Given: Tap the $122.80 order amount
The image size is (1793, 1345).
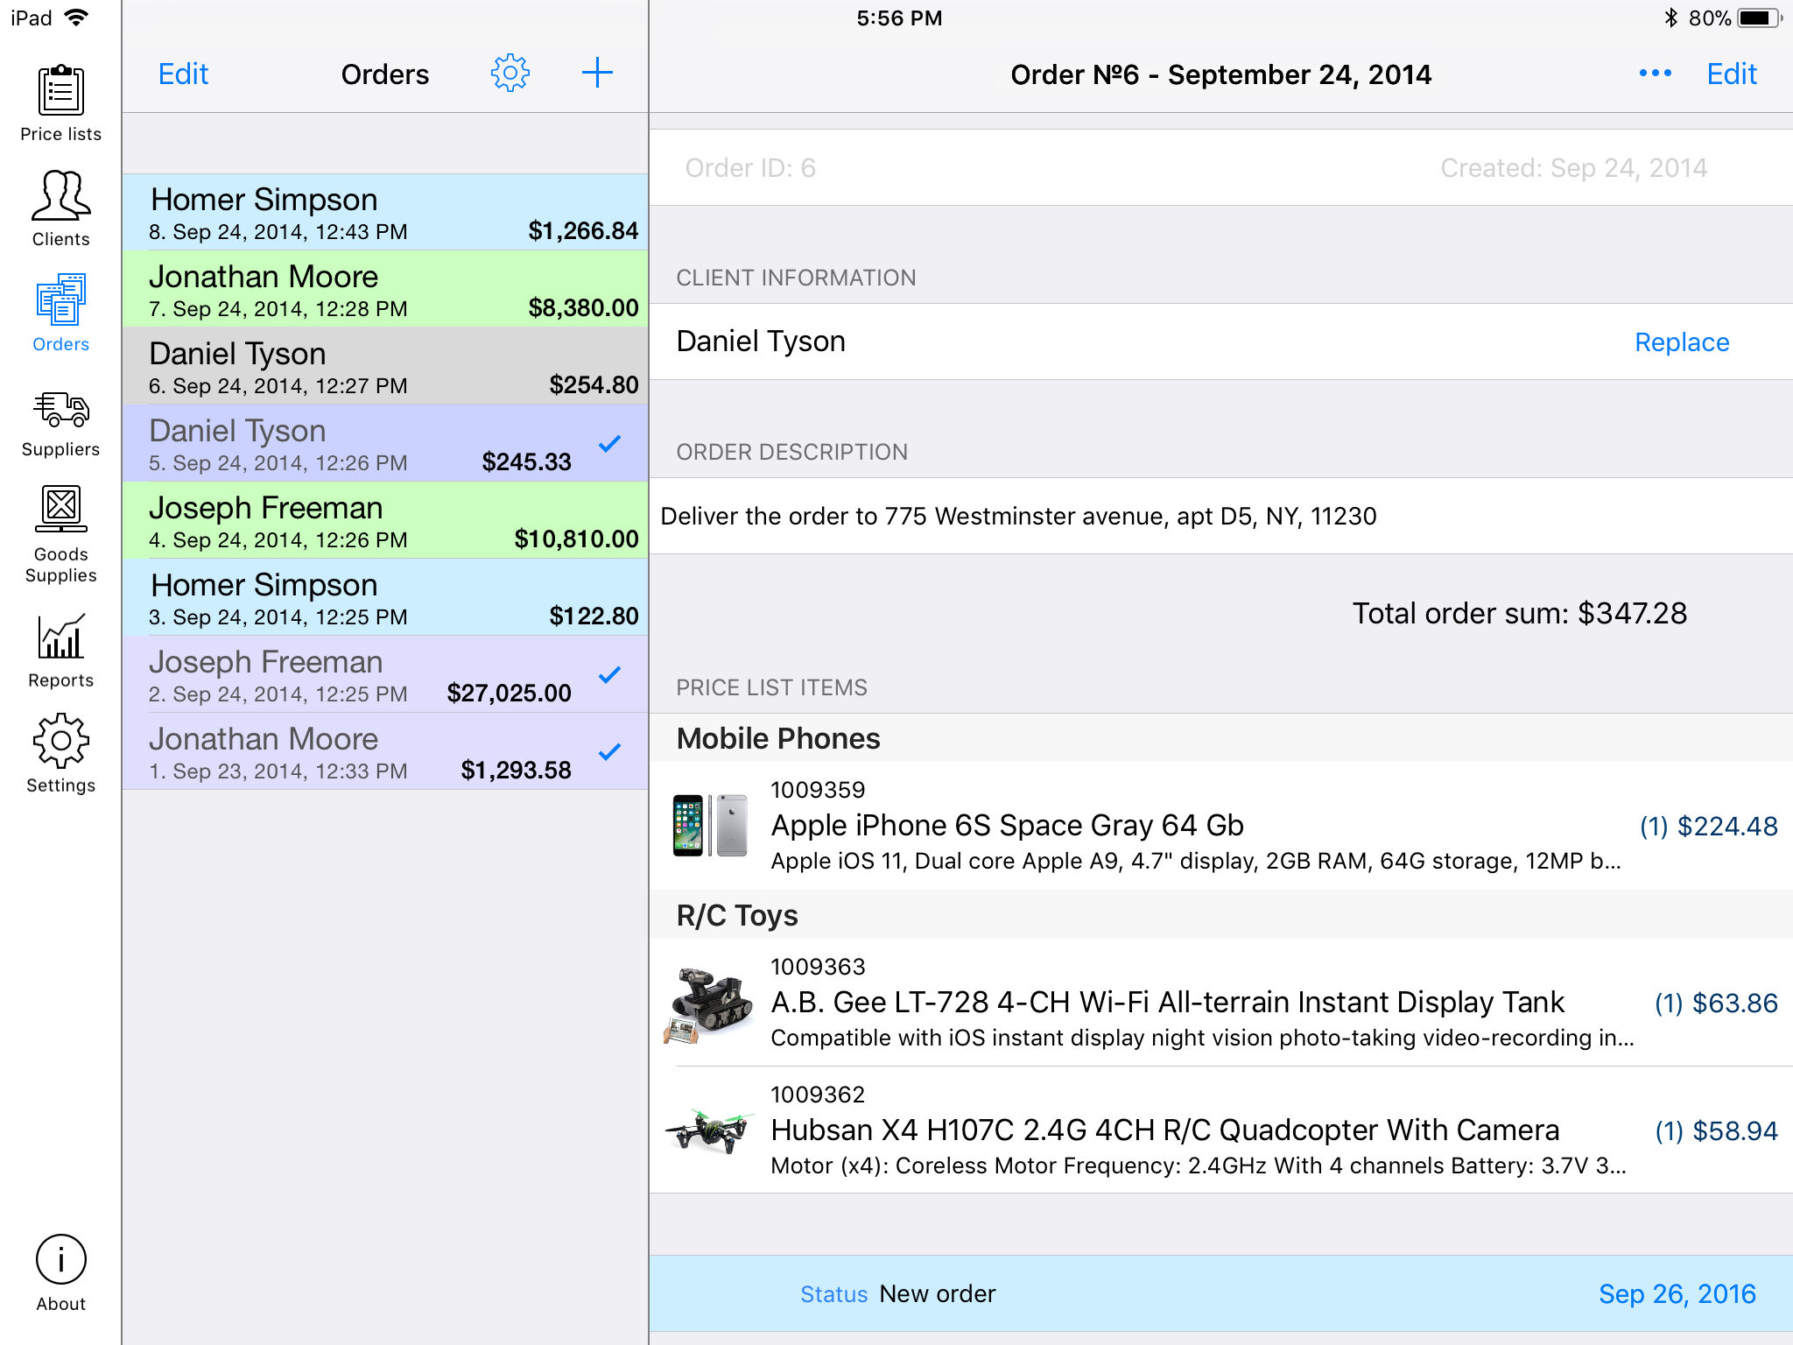Looking at the screenshot, I should [x=594, y=616].
